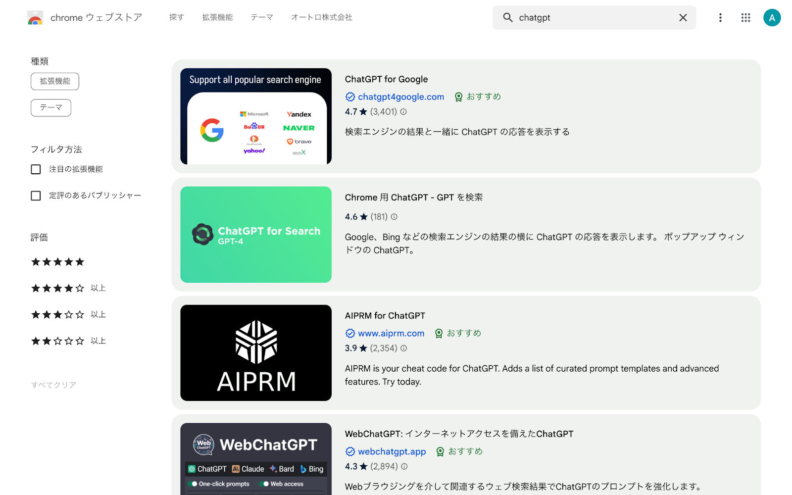Open the オートロ株式会社 nav tab
Screen dimensions: 792x495
coord(322,17)
